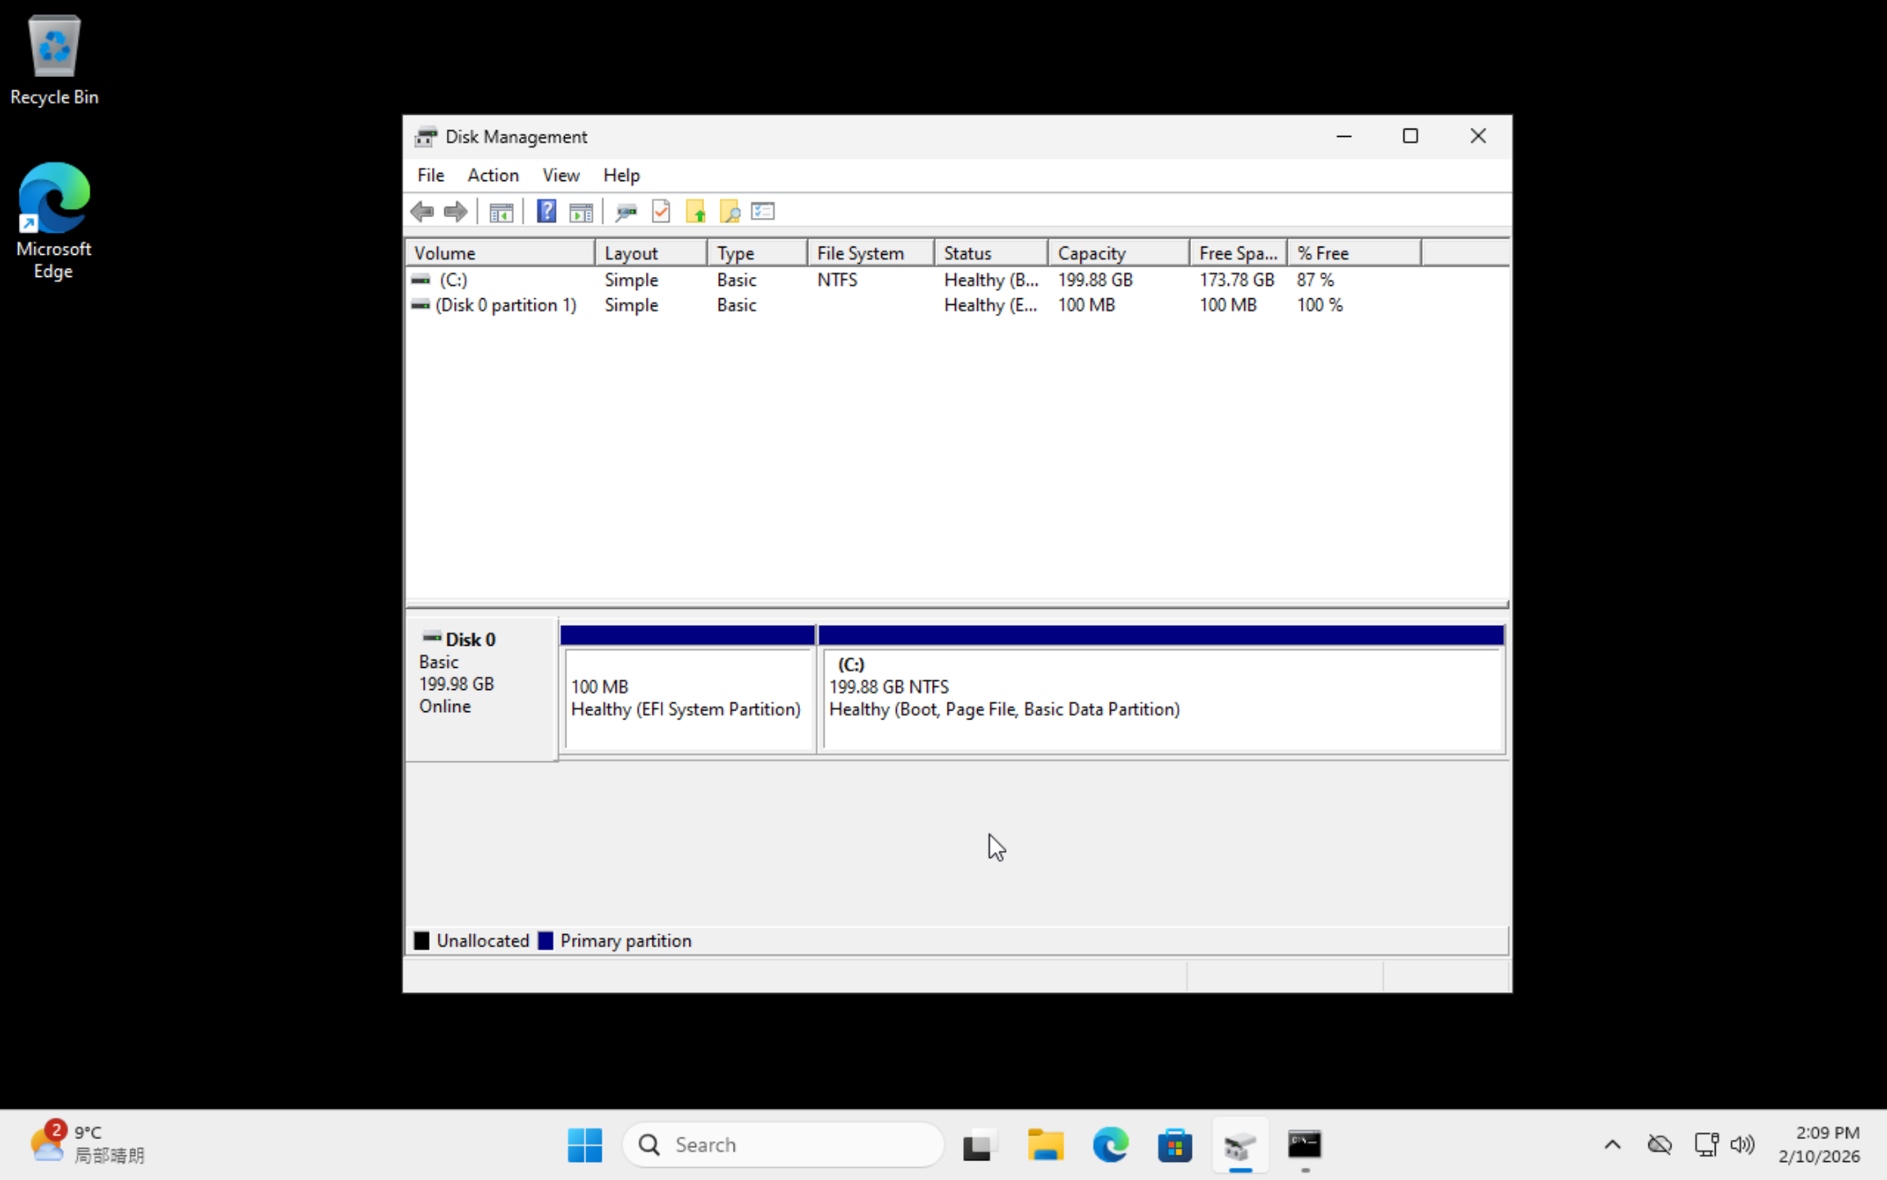The width and height of the screenshot is (1887, 1180).
Task: Click the blue Help question-mark icon
Action: pyautogui.click(x=546, y=212)
